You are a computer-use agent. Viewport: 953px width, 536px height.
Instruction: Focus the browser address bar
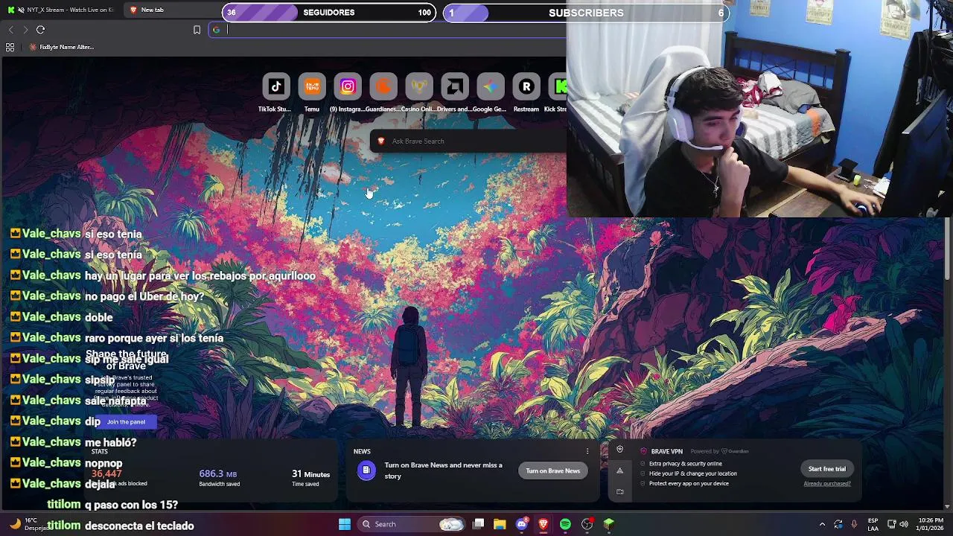pyautogui.click(x=387, y=30)
